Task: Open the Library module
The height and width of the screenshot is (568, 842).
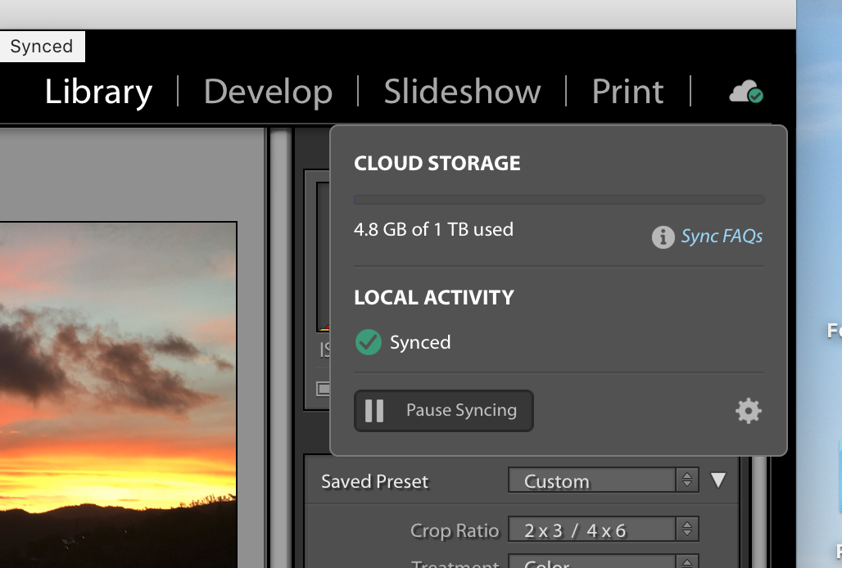Action: coord(97,92)
